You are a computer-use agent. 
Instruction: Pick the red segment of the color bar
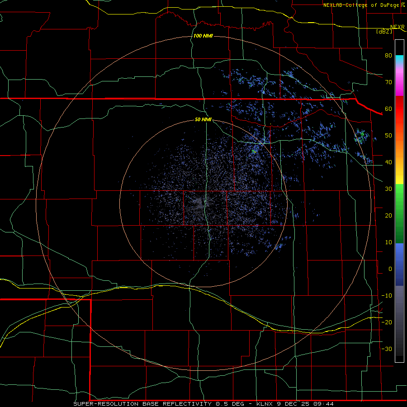tap(399, 109)
